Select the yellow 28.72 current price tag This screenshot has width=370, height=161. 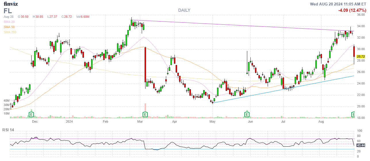click(361, 57)
